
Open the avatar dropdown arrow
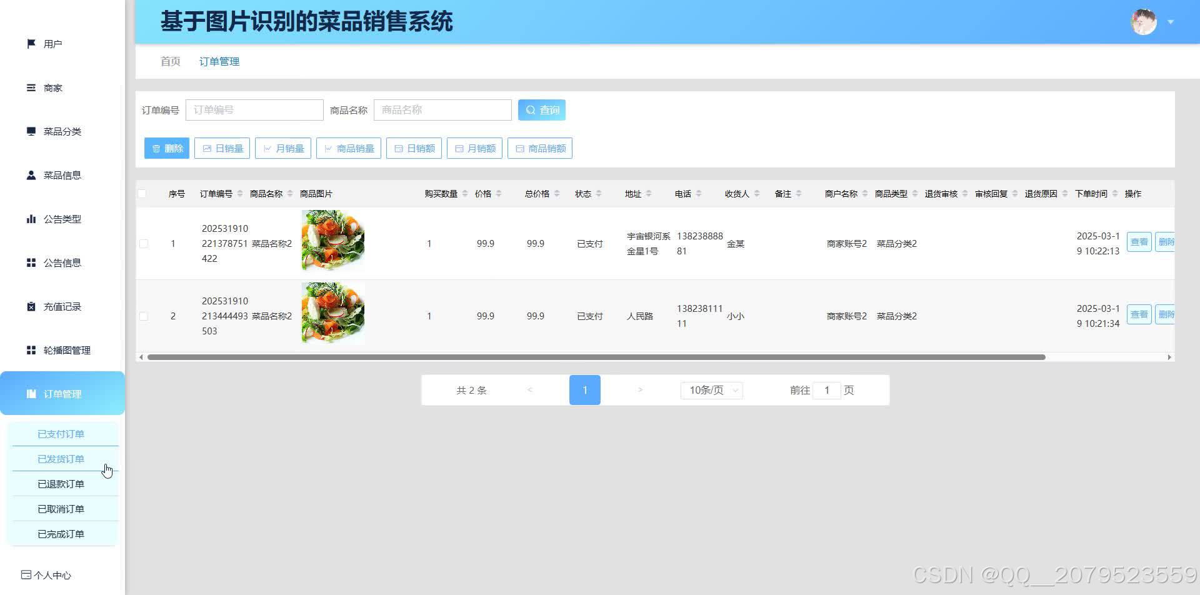[x=1169, y=21]
